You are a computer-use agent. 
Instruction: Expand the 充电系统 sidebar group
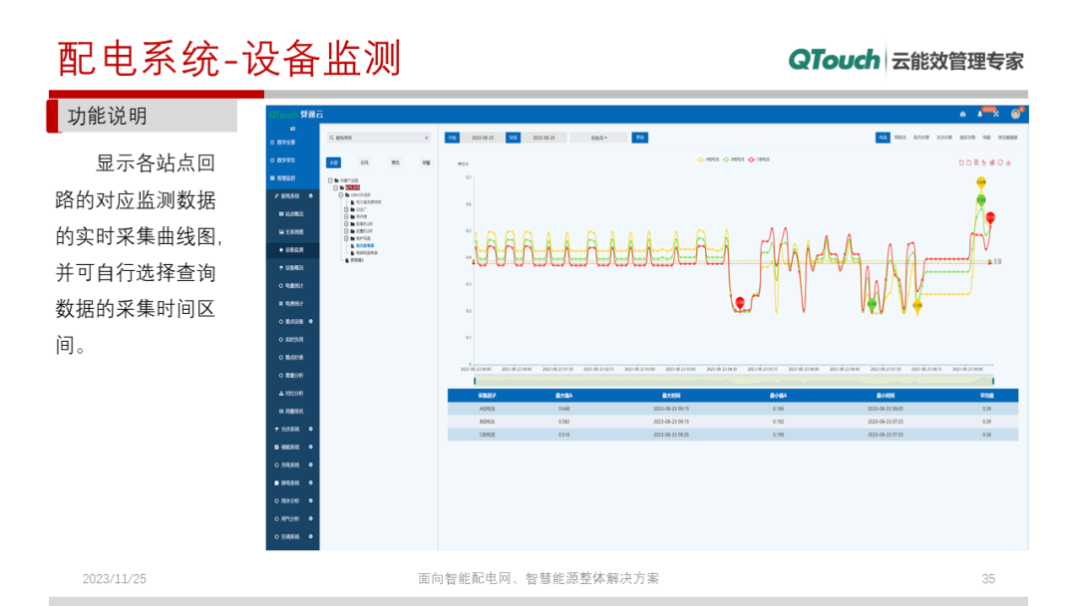coord(292,465)
